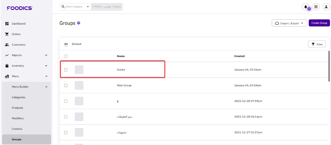Click the Dashboard sidebar icon
The height and width of the screenshot is (145, 331).
[7, 24]
